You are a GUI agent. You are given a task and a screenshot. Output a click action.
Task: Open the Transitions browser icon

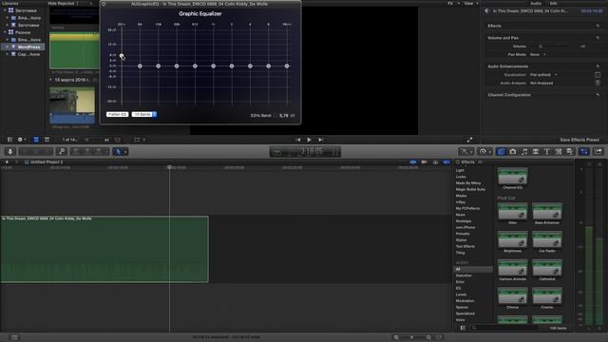[x=536, y=152]
